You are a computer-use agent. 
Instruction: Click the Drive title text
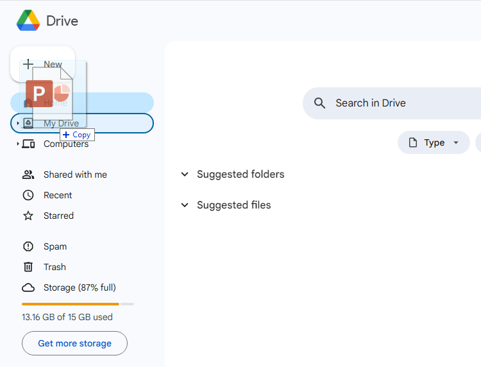click(62, 21)
